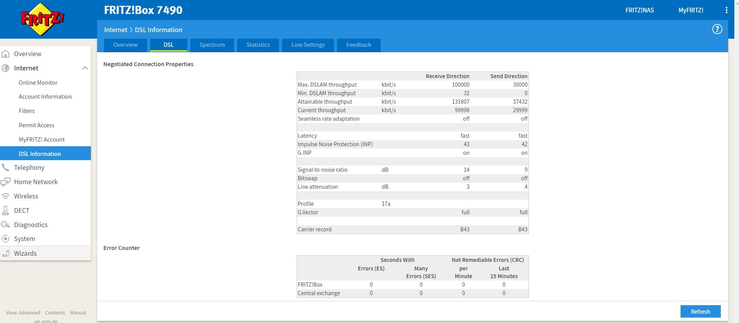
Task: Click the Telephony phone icon
Action: (x=6, y=167)
